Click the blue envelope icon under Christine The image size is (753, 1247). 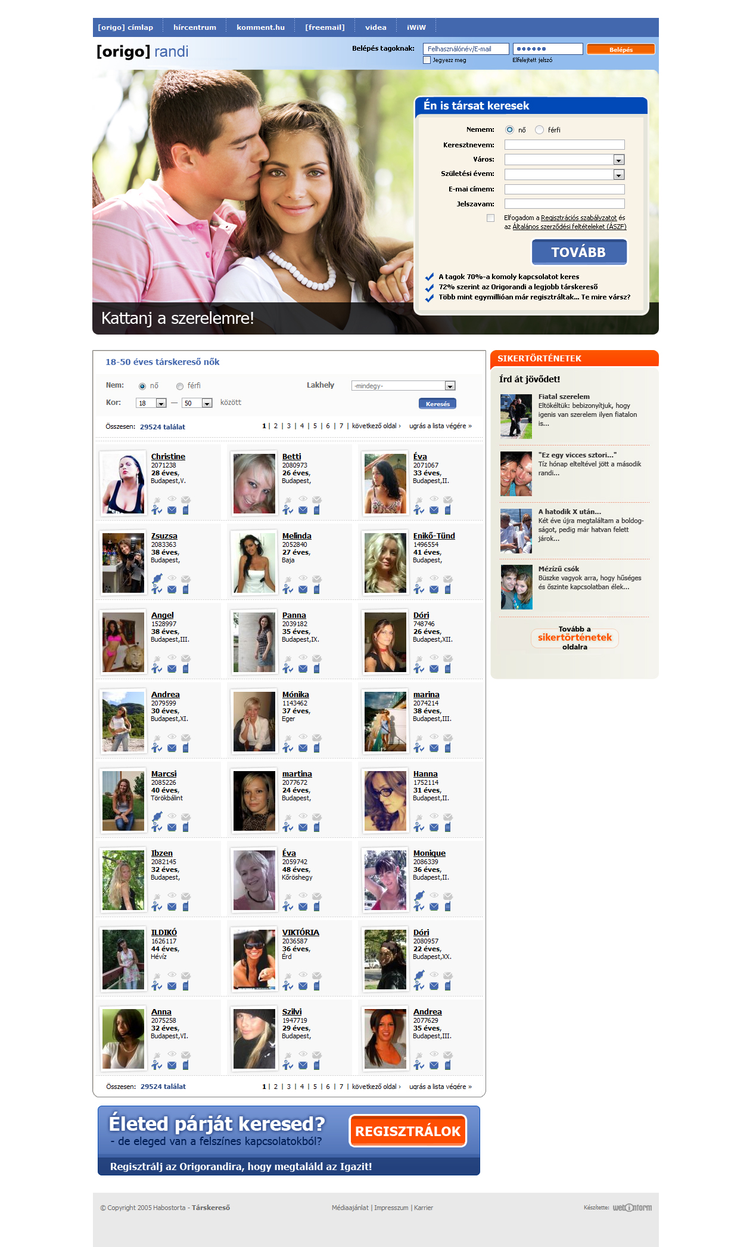[x=172, y=510]
